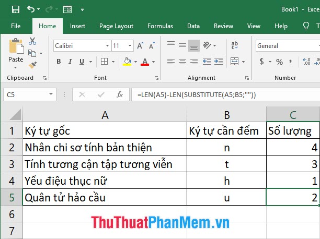Click Increase Indent icon
Viewport: 320px width, 239px height.
pyautogui.click(x=219, y=62)
